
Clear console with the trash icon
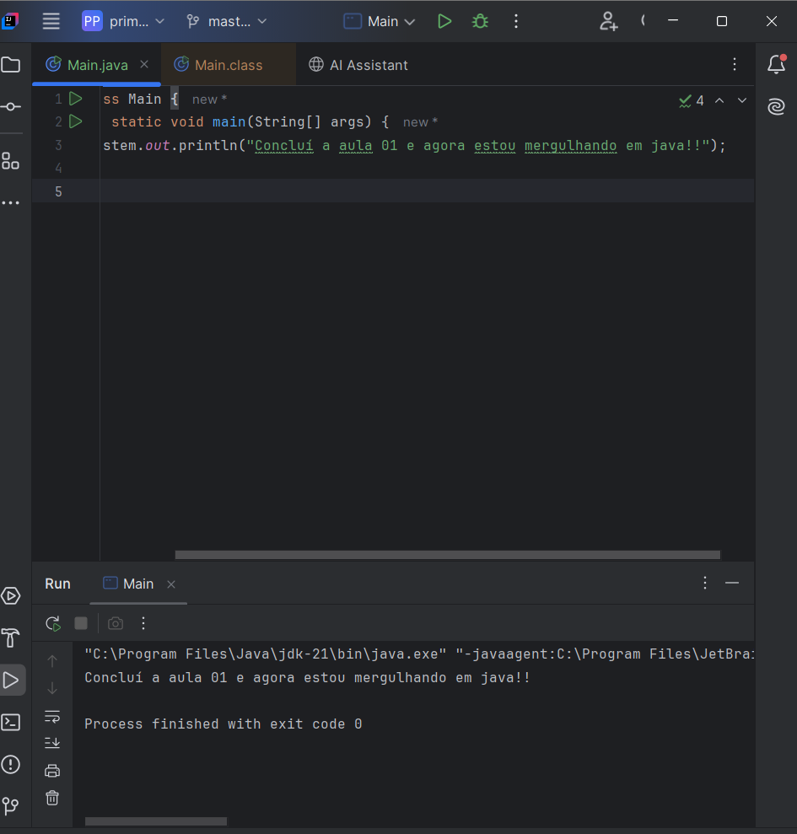click(x=52, y=798)
